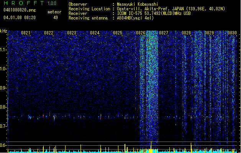Click the tallest yellow spike in the bottom intensity graph
Image resolution: width=241 pixels, height=153 pixels.
pyautogui.click(x=151, y=147)
